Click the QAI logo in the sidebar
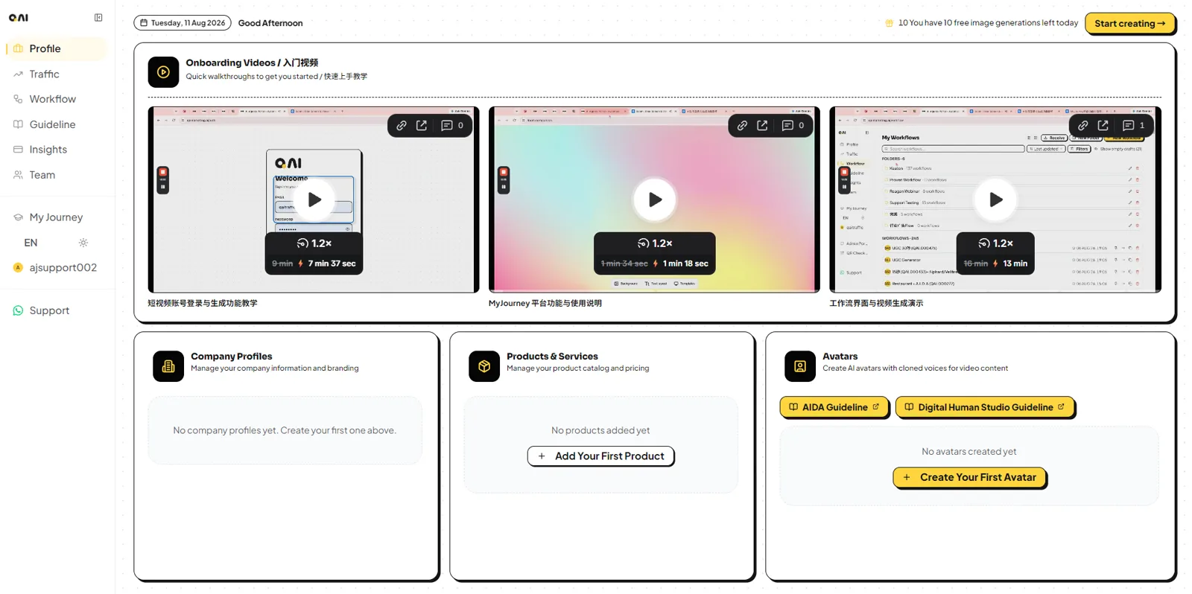 19,17
